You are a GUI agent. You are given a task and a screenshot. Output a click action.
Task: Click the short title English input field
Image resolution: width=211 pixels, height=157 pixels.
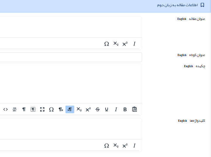click(x=70, y=57)
